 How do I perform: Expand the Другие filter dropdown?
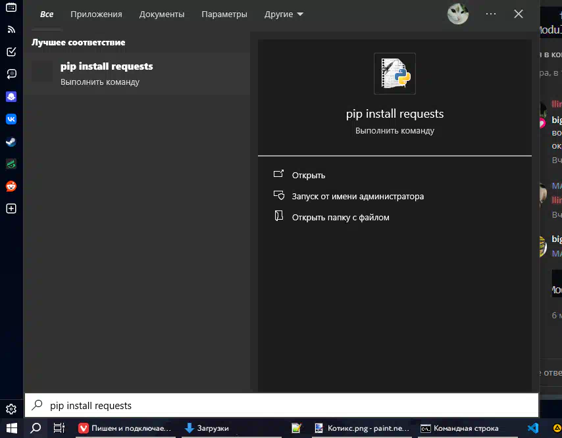[284, 14]
